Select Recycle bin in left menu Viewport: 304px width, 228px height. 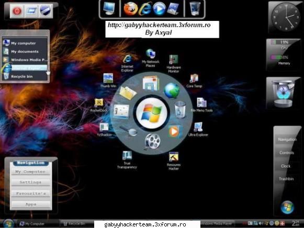[25, 76]
